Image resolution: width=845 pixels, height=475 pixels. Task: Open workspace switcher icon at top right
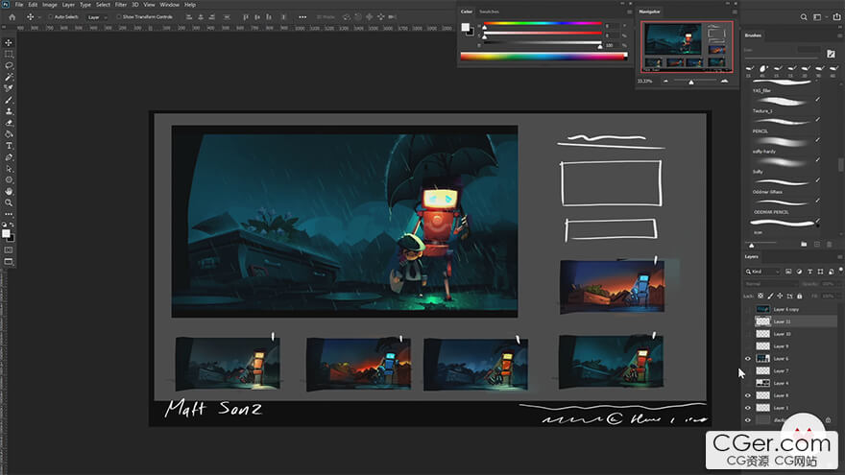point(818,17)
